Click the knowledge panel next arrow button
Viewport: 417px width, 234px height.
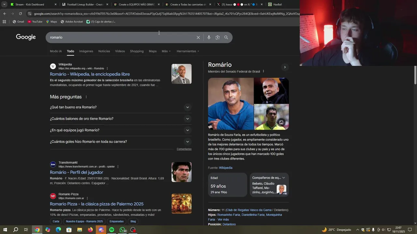(285, 67)
